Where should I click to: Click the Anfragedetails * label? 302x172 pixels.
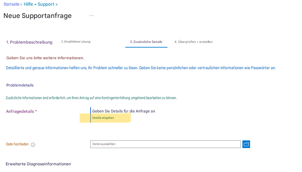point(21,111)
